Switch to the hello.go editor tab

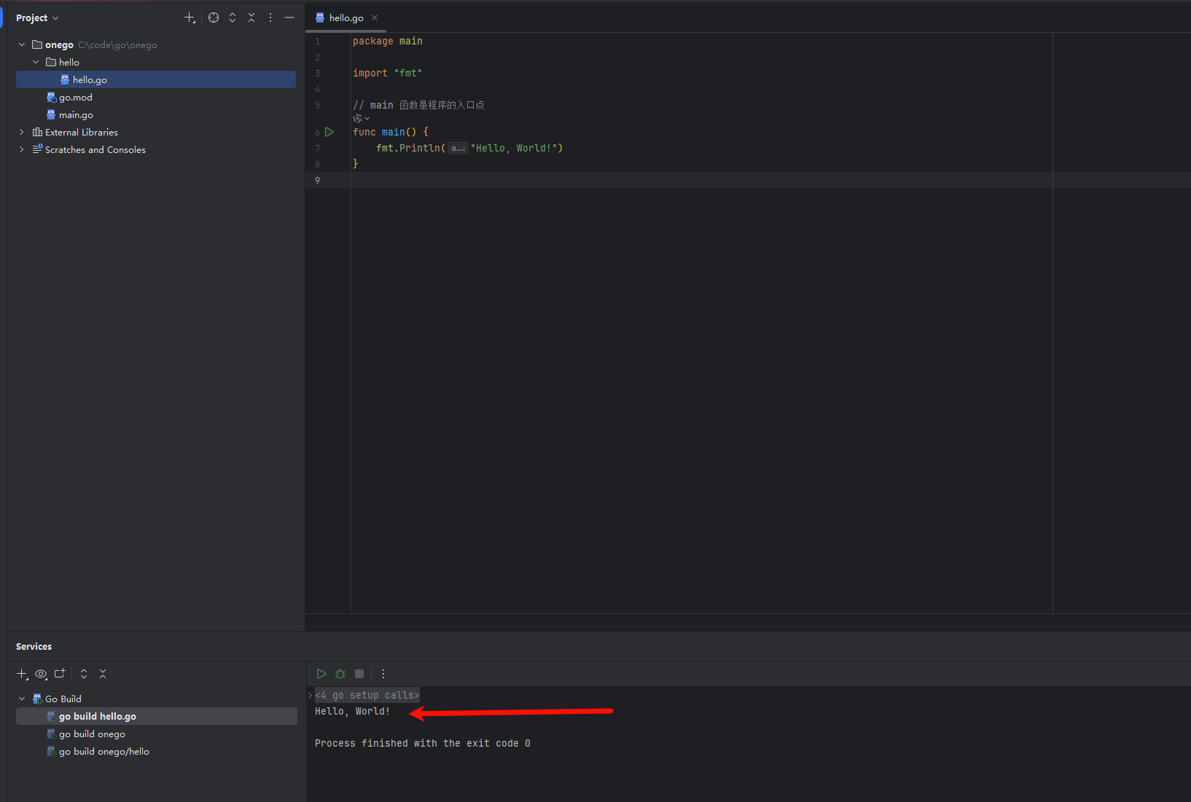coord(346,17)
